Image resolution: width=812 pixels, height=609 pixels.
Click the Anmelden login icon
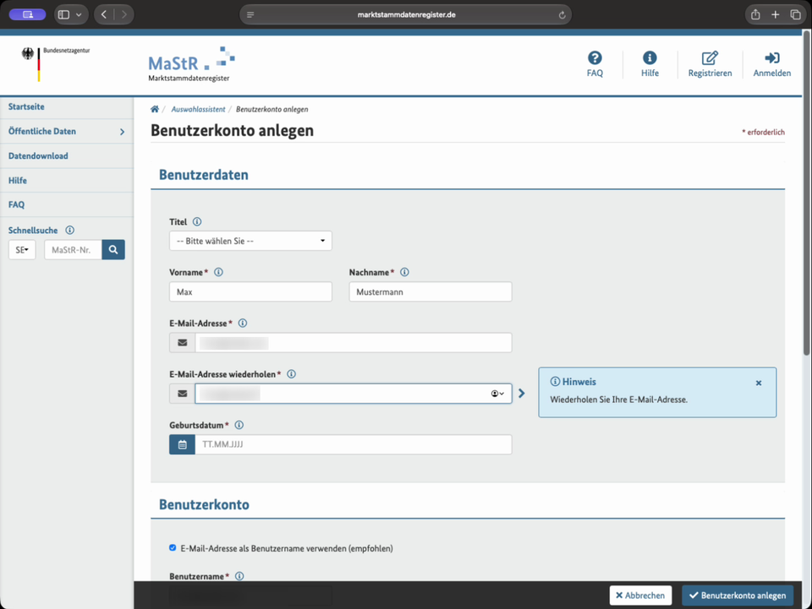tap(771, 58)
